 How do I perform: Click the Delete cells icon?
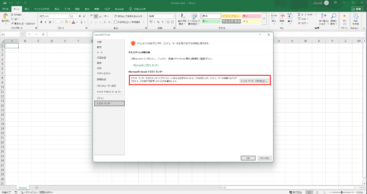[x=282, y=16]
